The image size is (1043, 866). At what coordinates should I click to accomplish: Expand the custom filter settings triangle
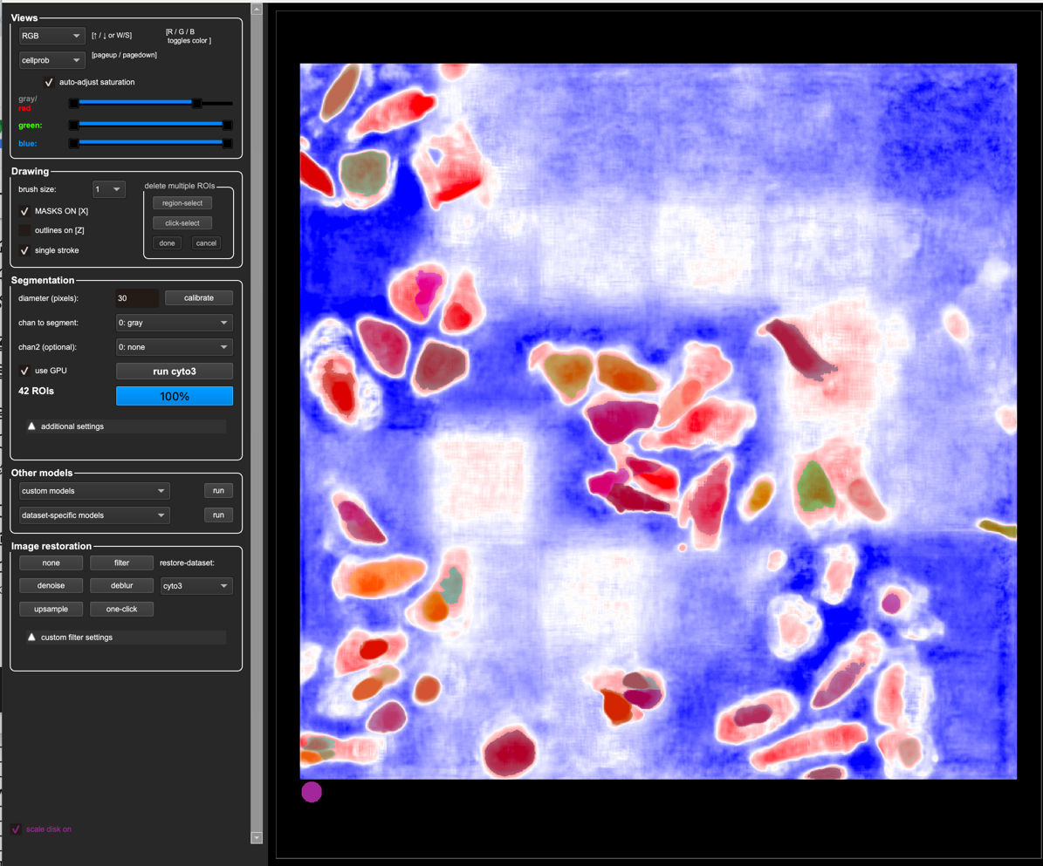point(31,637)
